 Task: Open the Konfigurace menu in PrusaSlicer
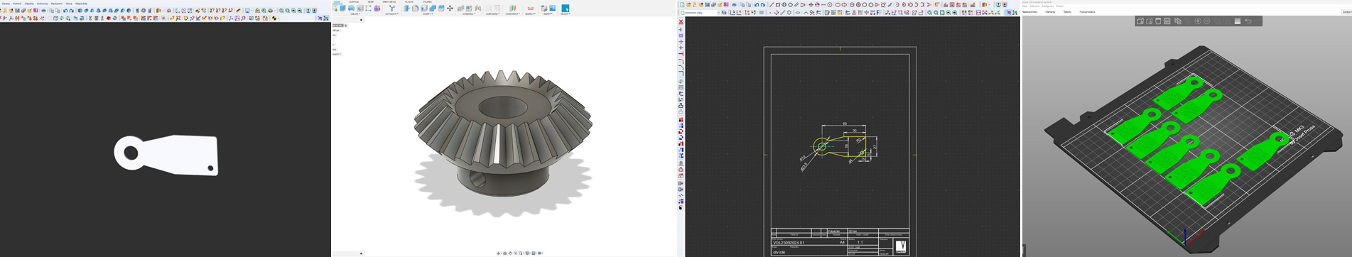(1048, 6)
